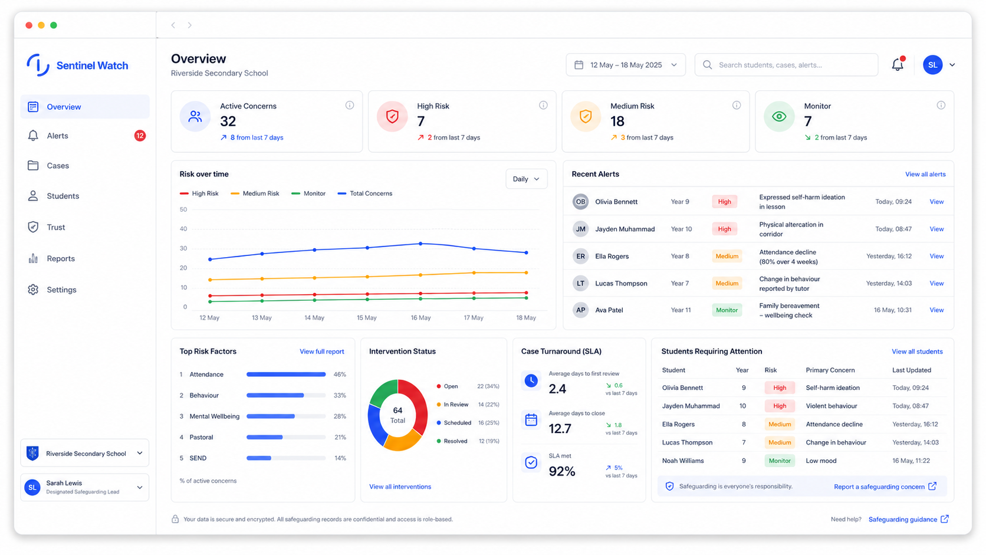The image size is (986, 555).
Task: Click View all students
Action: tap(917, 352)
